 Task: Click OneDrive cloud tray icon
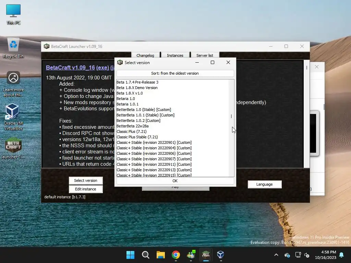coord(287,255)
